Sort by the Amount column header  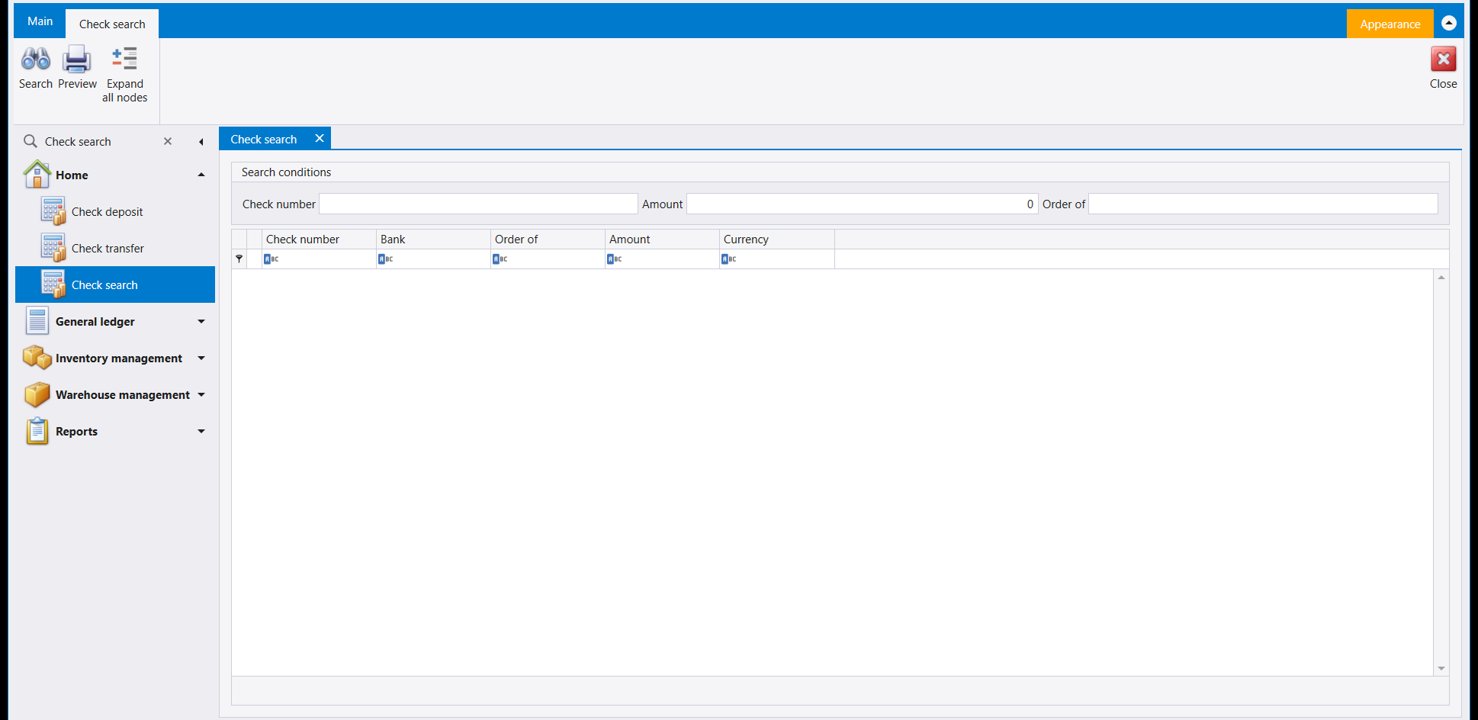(x=662, y=239)
